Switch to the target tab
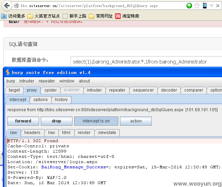The image size is (222, 187). 14,90
